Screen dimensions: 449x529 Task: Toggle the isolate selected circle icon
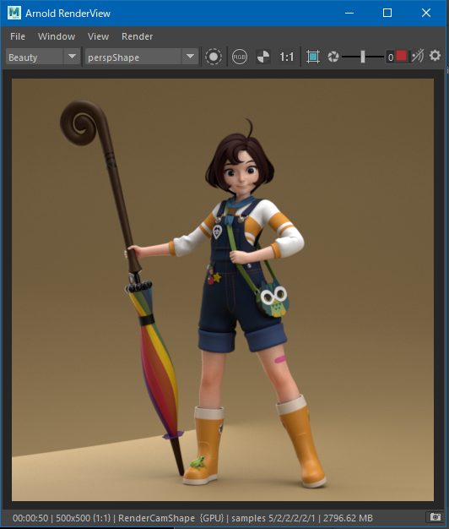tap(214, 57)
